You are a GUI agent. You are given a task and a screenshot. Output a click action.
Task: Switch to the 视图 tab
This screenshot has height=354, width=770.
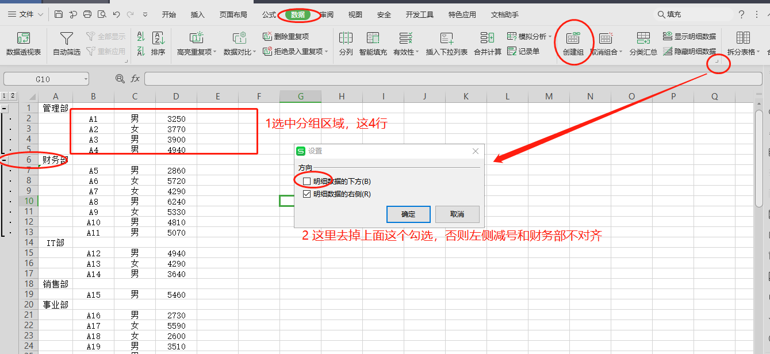pos(355,14)
